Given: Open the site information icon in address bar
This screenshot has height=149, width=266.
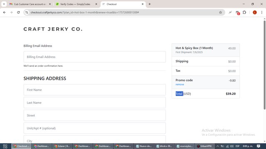Looking at the screenshot, I should [27, 12].
